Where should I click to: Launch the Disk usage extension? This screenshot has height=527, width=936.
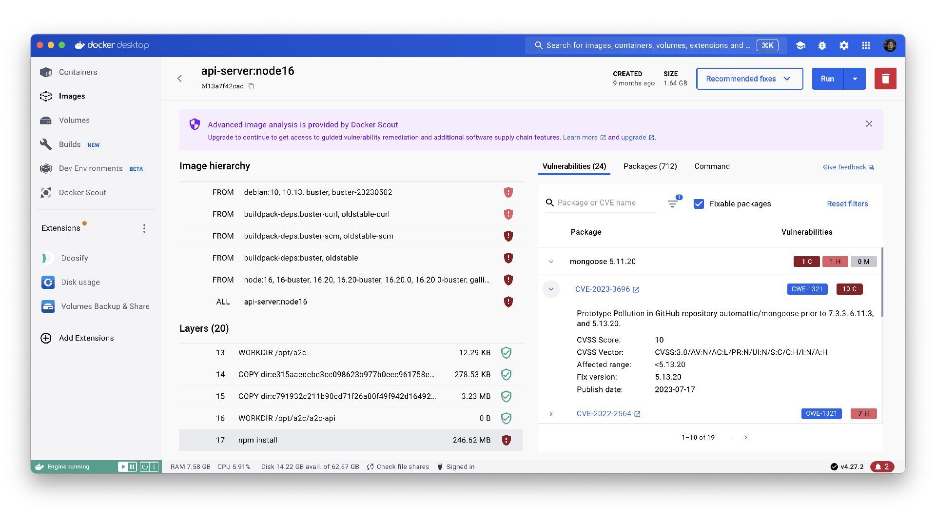80,283
